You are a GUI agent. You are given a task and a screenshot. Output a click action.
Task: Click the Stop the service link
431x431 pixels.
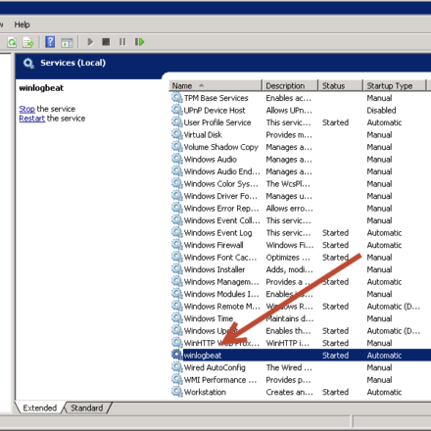click(x=26, y=109)
